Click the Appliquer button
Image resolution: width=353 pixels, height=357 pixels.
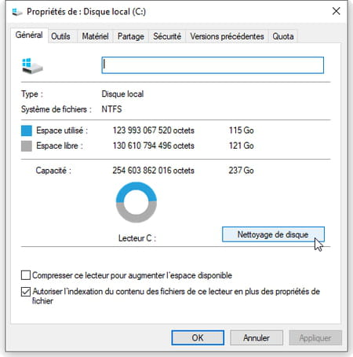(315, 337)
